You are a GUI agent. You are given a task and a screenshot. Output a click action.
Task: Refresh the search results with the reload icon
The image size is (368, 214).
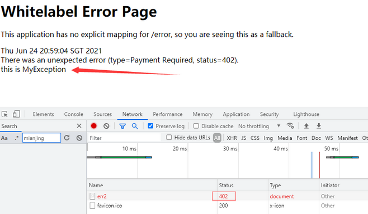[x=67, y=138]
